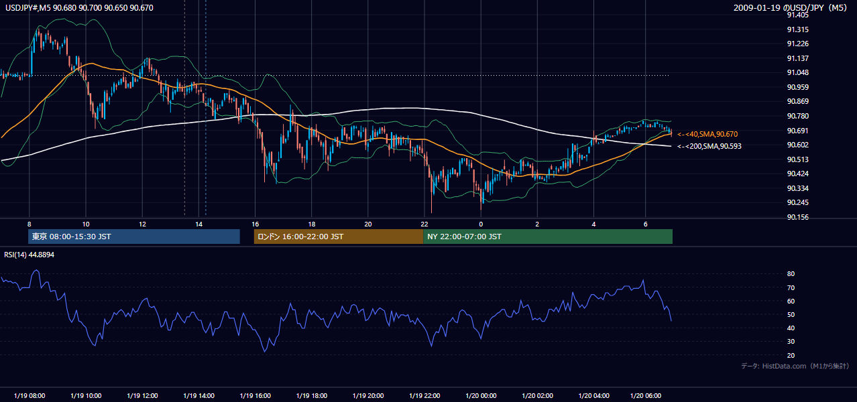Click price axis value 90.780

pyautogui.click(x=797, y=116)
